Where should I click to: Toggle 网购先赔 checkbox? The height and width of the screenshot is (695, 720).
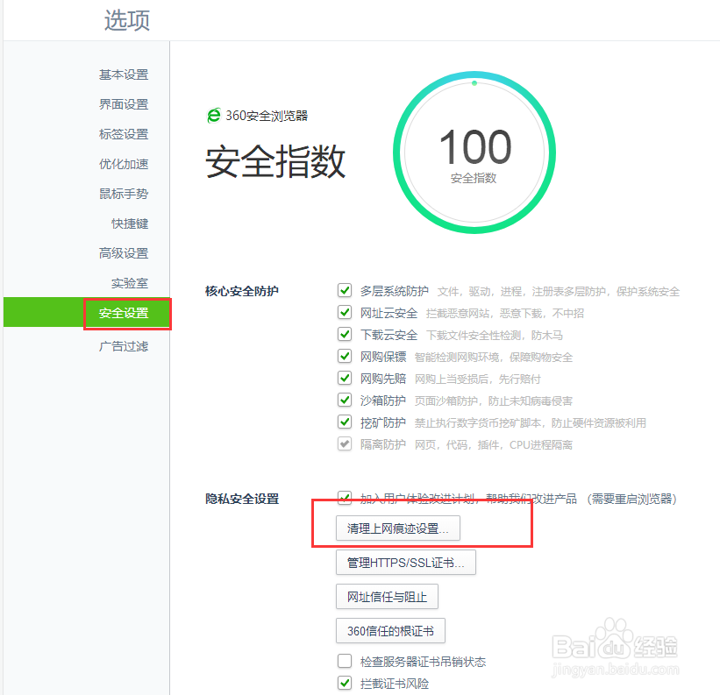tap(345, 378)
